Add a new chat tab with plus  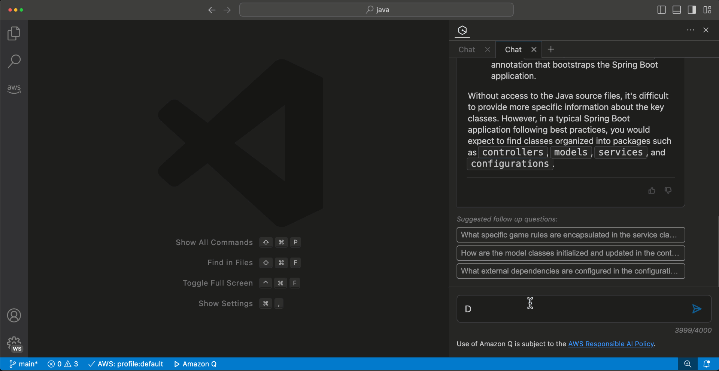551,49
